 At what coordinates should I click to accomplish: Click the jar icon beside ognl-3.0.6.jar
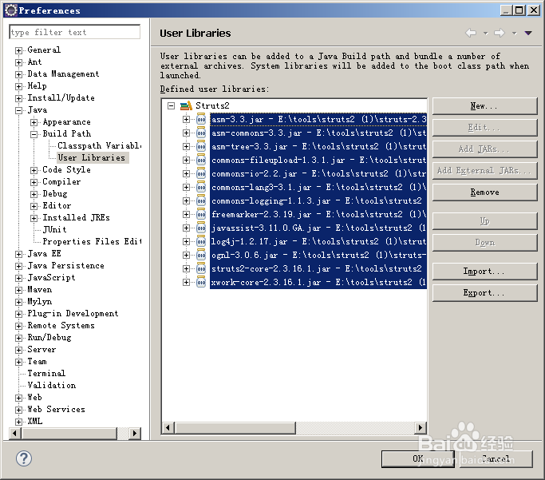[201, 255]
